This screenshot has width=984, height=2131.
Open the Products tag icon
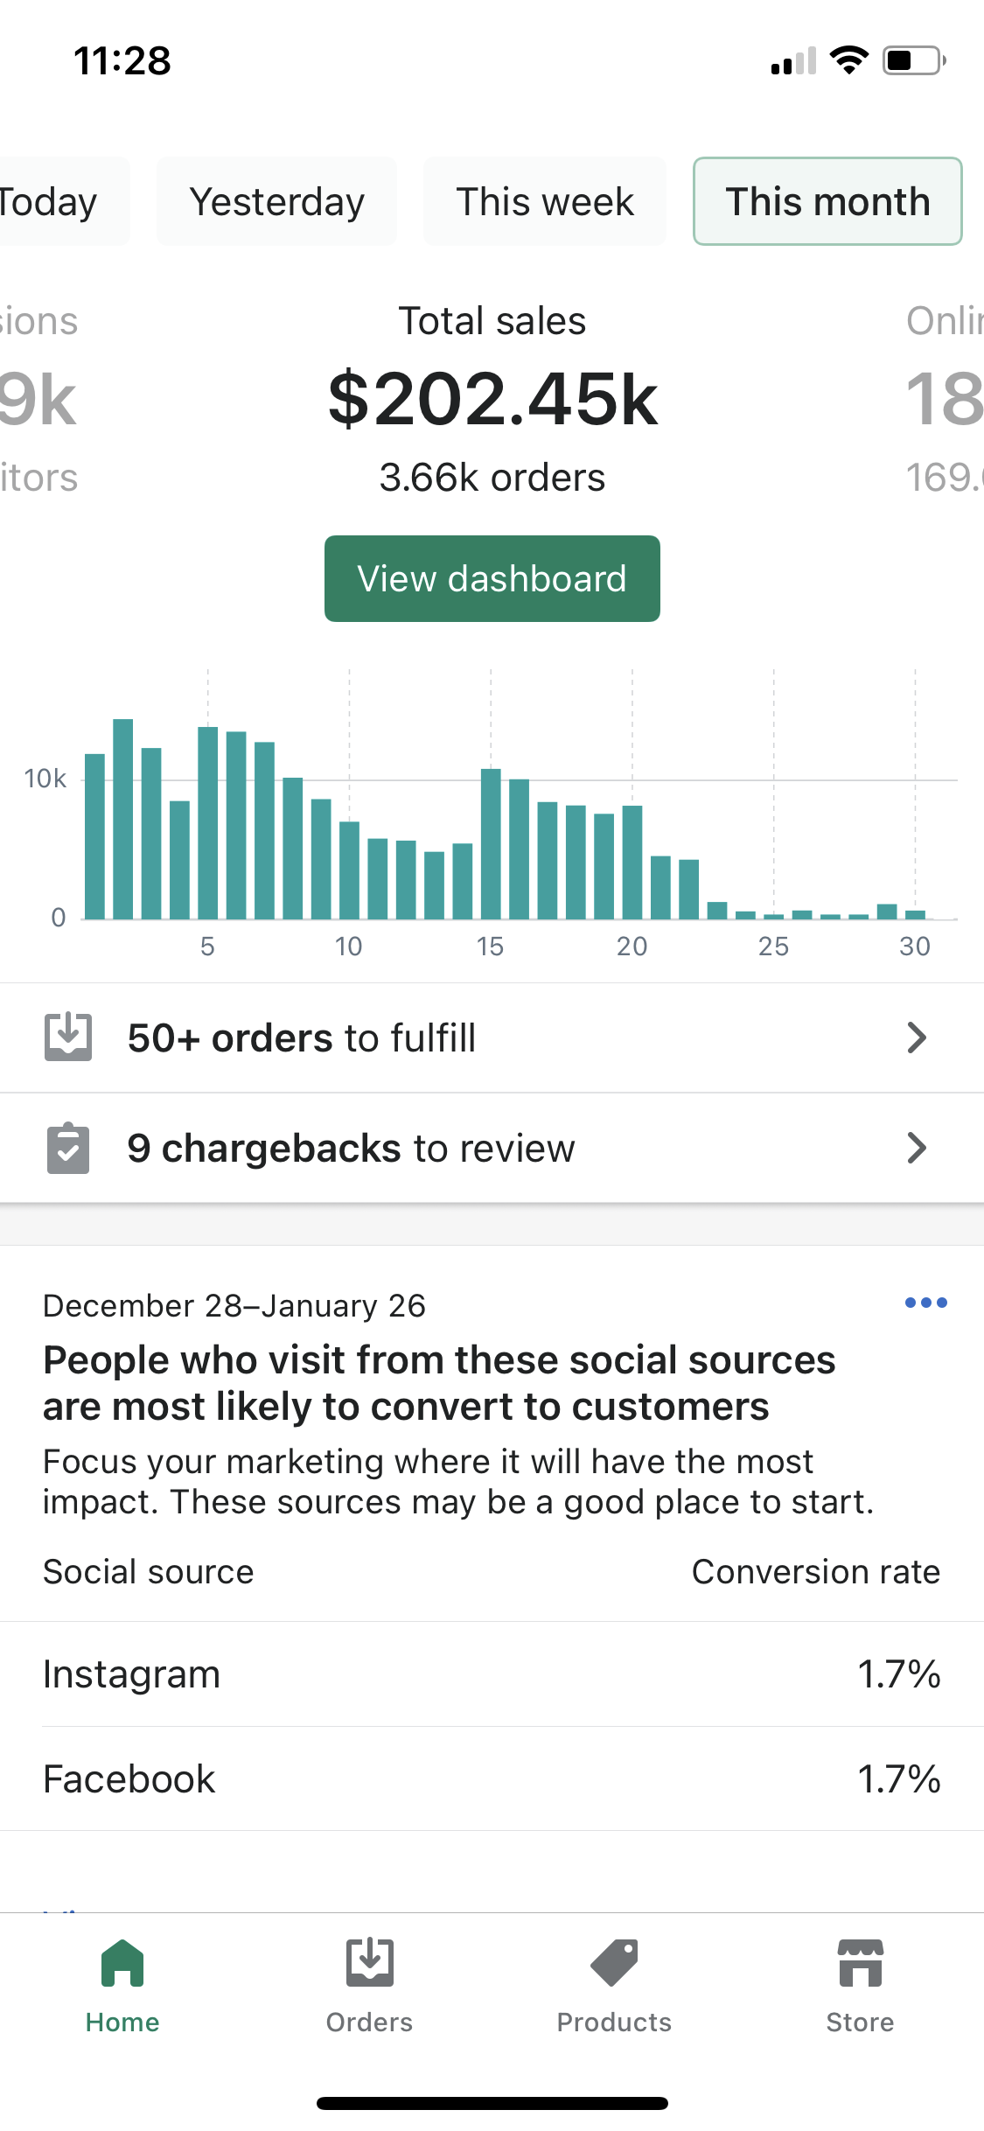[614, 1963]
